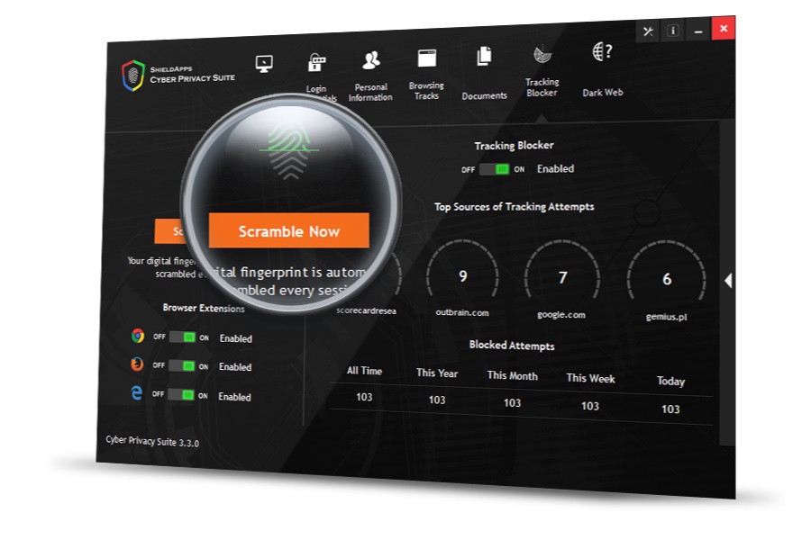Click the 103 value under Today
Screen dimensions: 811x540
[670, 409]
